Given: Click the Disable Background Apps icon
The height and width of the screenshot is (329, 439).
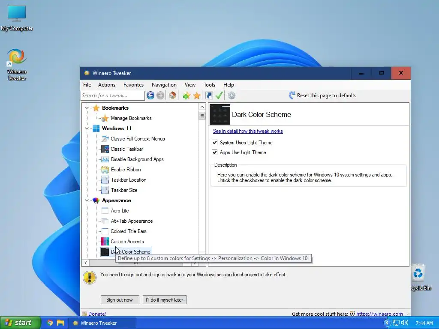Looking at the screenshot, I should pos(105,159).
